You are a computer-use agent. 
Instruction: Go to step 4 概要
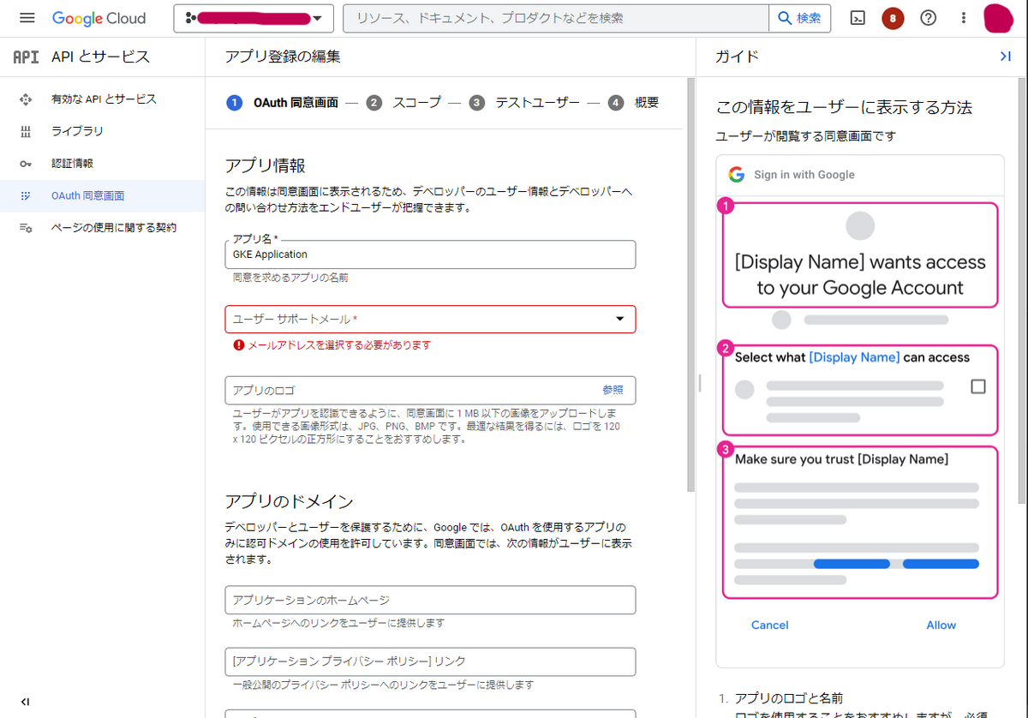coord(634,103)
